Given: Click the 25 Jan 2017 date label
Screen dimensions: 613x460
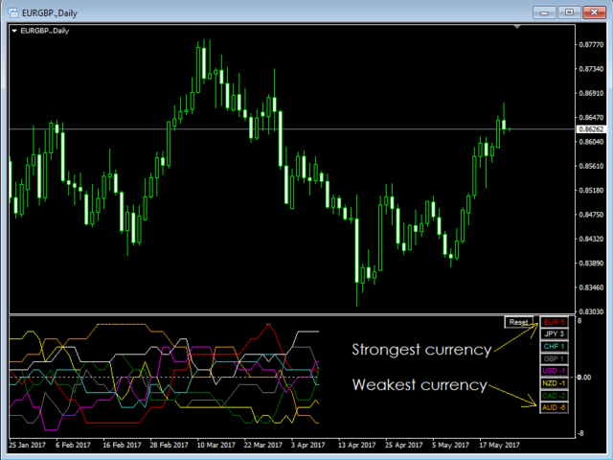Looking at the screenshot, I should [27, 445].
